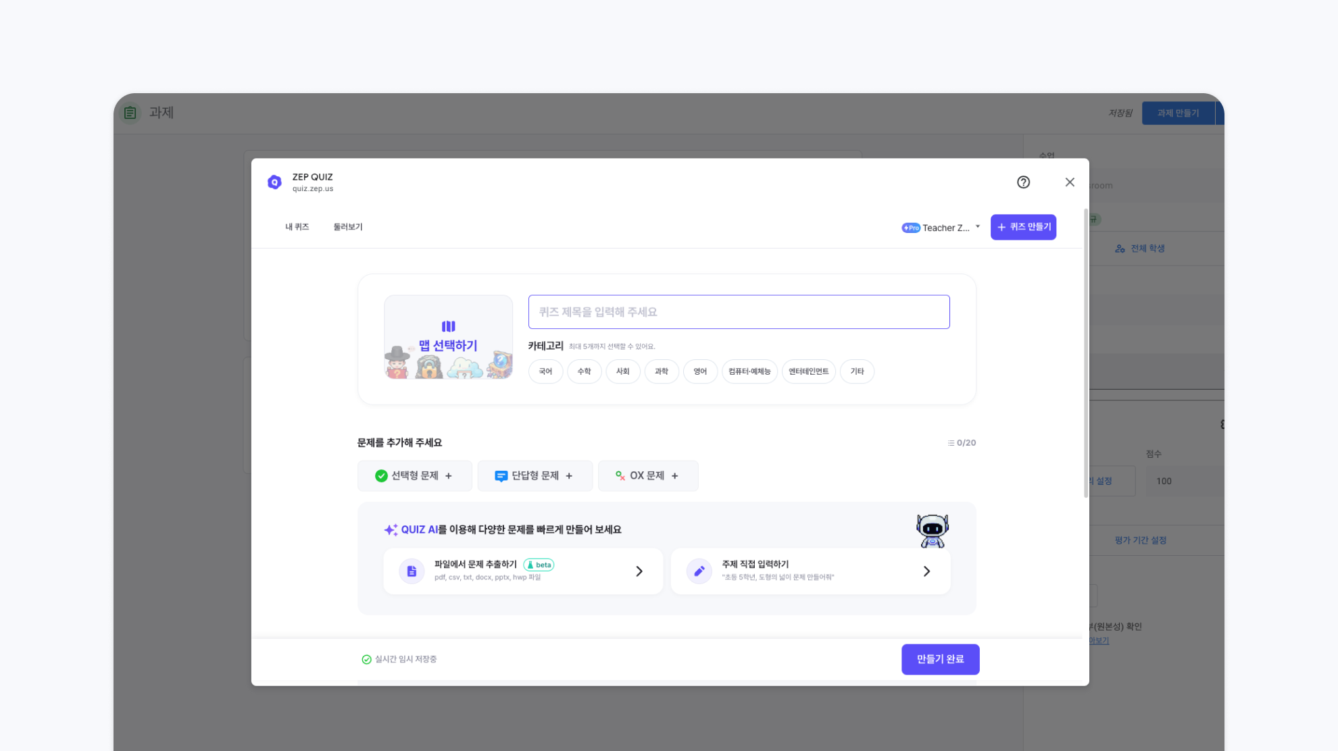Screen dimensions: 1338x751
Task: Add a 선택형 문제 question
Action: coord(414,476)
